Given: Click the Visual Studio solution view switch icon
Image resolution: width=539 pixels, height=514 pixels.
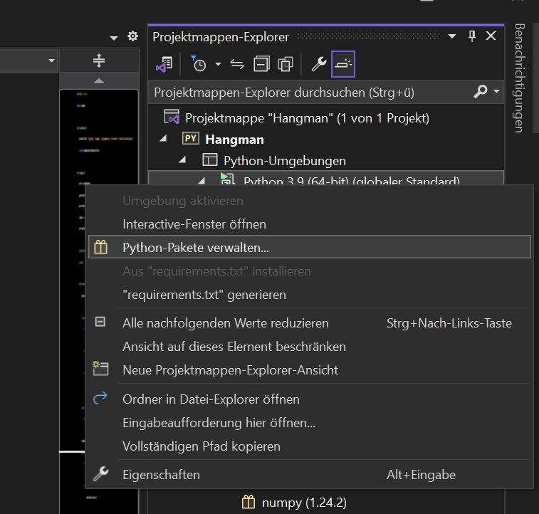Looking at the screenshot, I should pos(163,64).
